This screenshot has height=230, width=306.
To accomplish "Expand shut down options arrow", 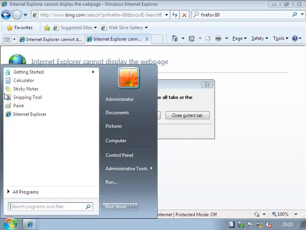I will pyautogui.click(x=133, y=207).
